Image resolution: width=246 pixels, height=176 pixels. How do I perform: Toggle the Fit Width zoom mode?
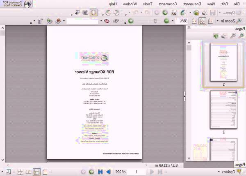point(194,21)
